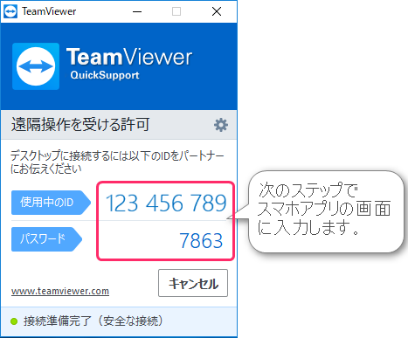Select the ID number 123 456 789
This screenshot has height=338, width=408.
point(166,203)
